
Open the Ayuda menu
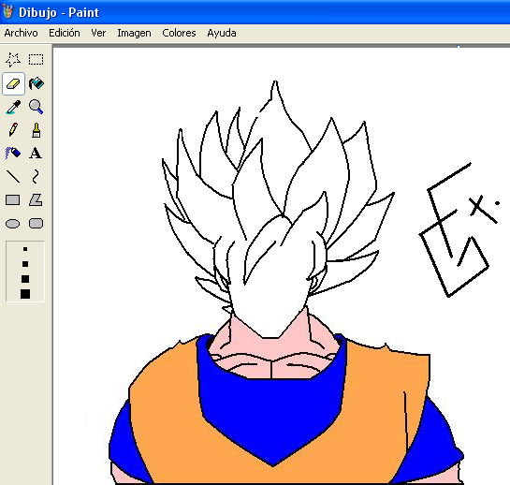222,33
